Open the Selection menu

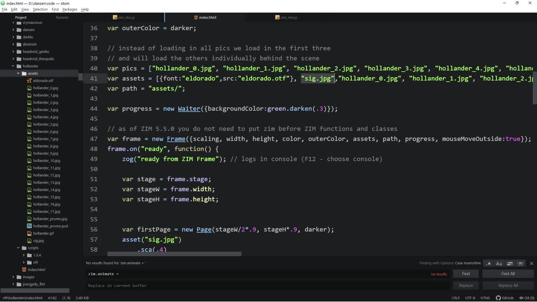pos(40,9)
